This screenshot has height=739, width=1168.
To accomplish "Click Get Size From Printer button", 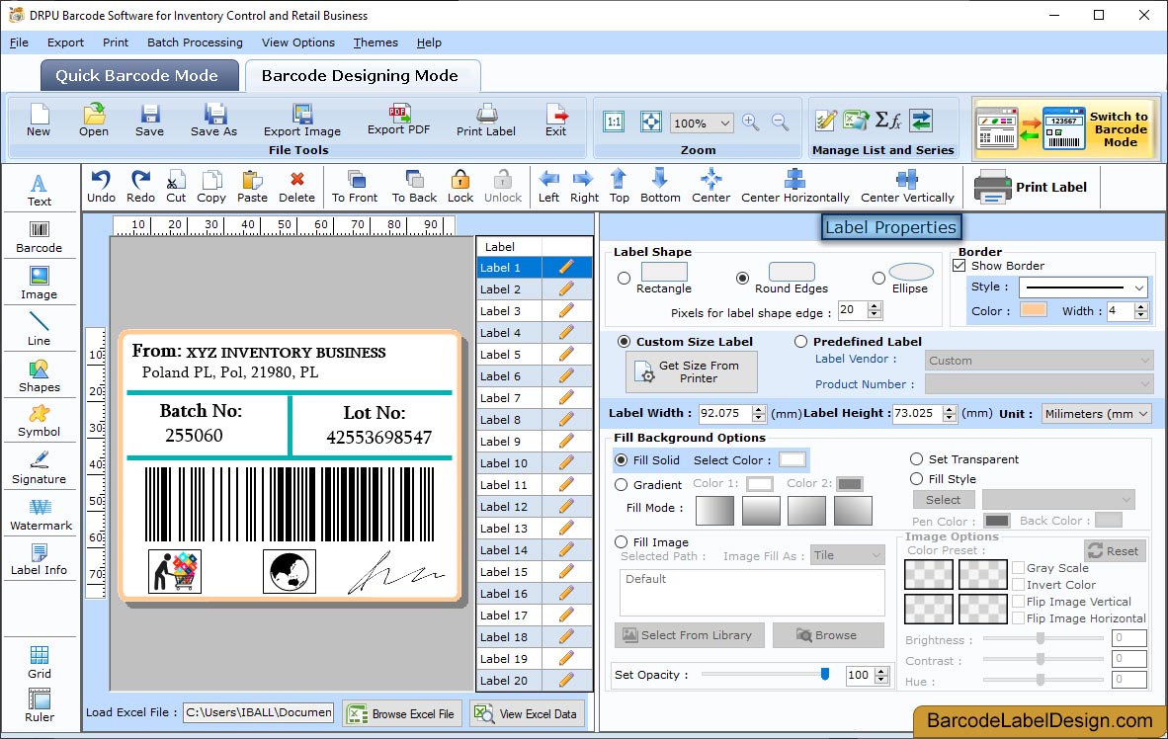I will coord(692,371).
